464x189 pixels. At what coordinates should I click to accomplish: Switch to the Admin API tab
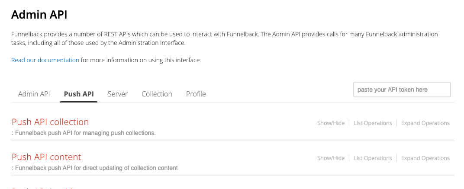(34, 94)
